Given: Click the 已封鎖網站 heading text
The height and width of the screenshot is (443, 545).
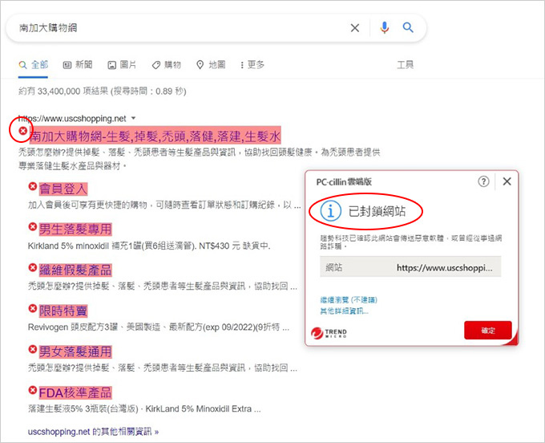Looking at the screenshot, I should tap(377, 211).
